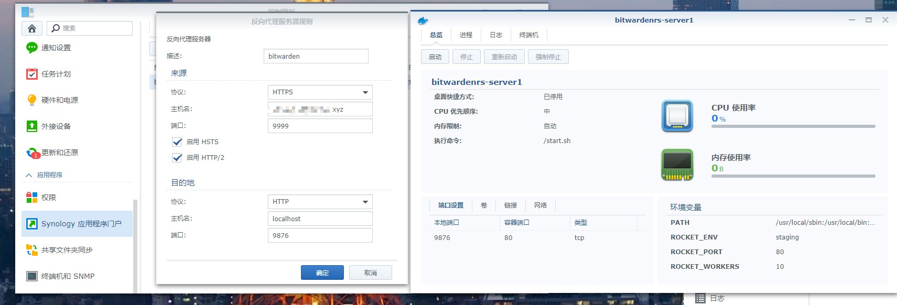Open the External Devices upload icon

coord(32,126)
